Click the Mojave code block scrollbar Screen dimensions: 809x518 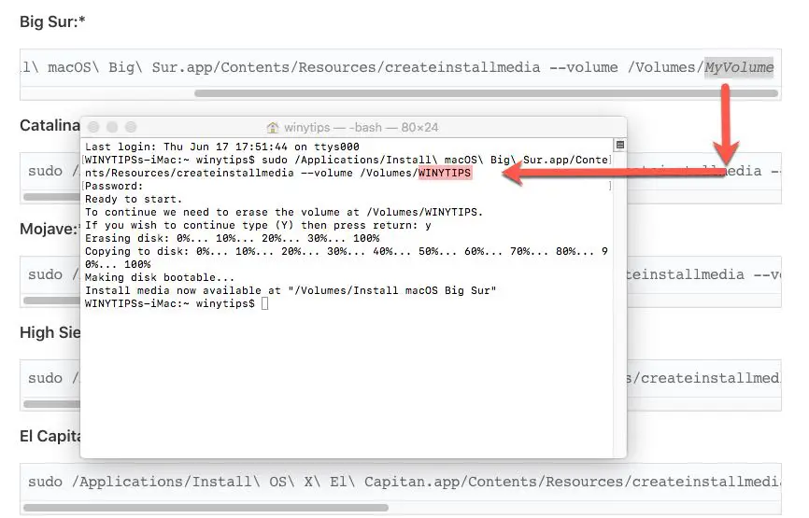(51, 301)
